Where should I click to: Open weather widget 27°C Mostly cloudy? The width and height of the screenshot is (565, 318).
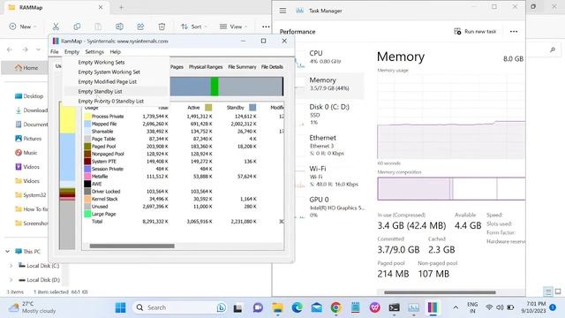[x=32, y=307]
